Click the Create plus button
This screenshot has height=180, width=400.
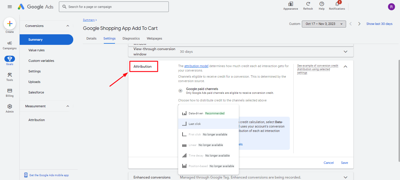click(10, 23)
